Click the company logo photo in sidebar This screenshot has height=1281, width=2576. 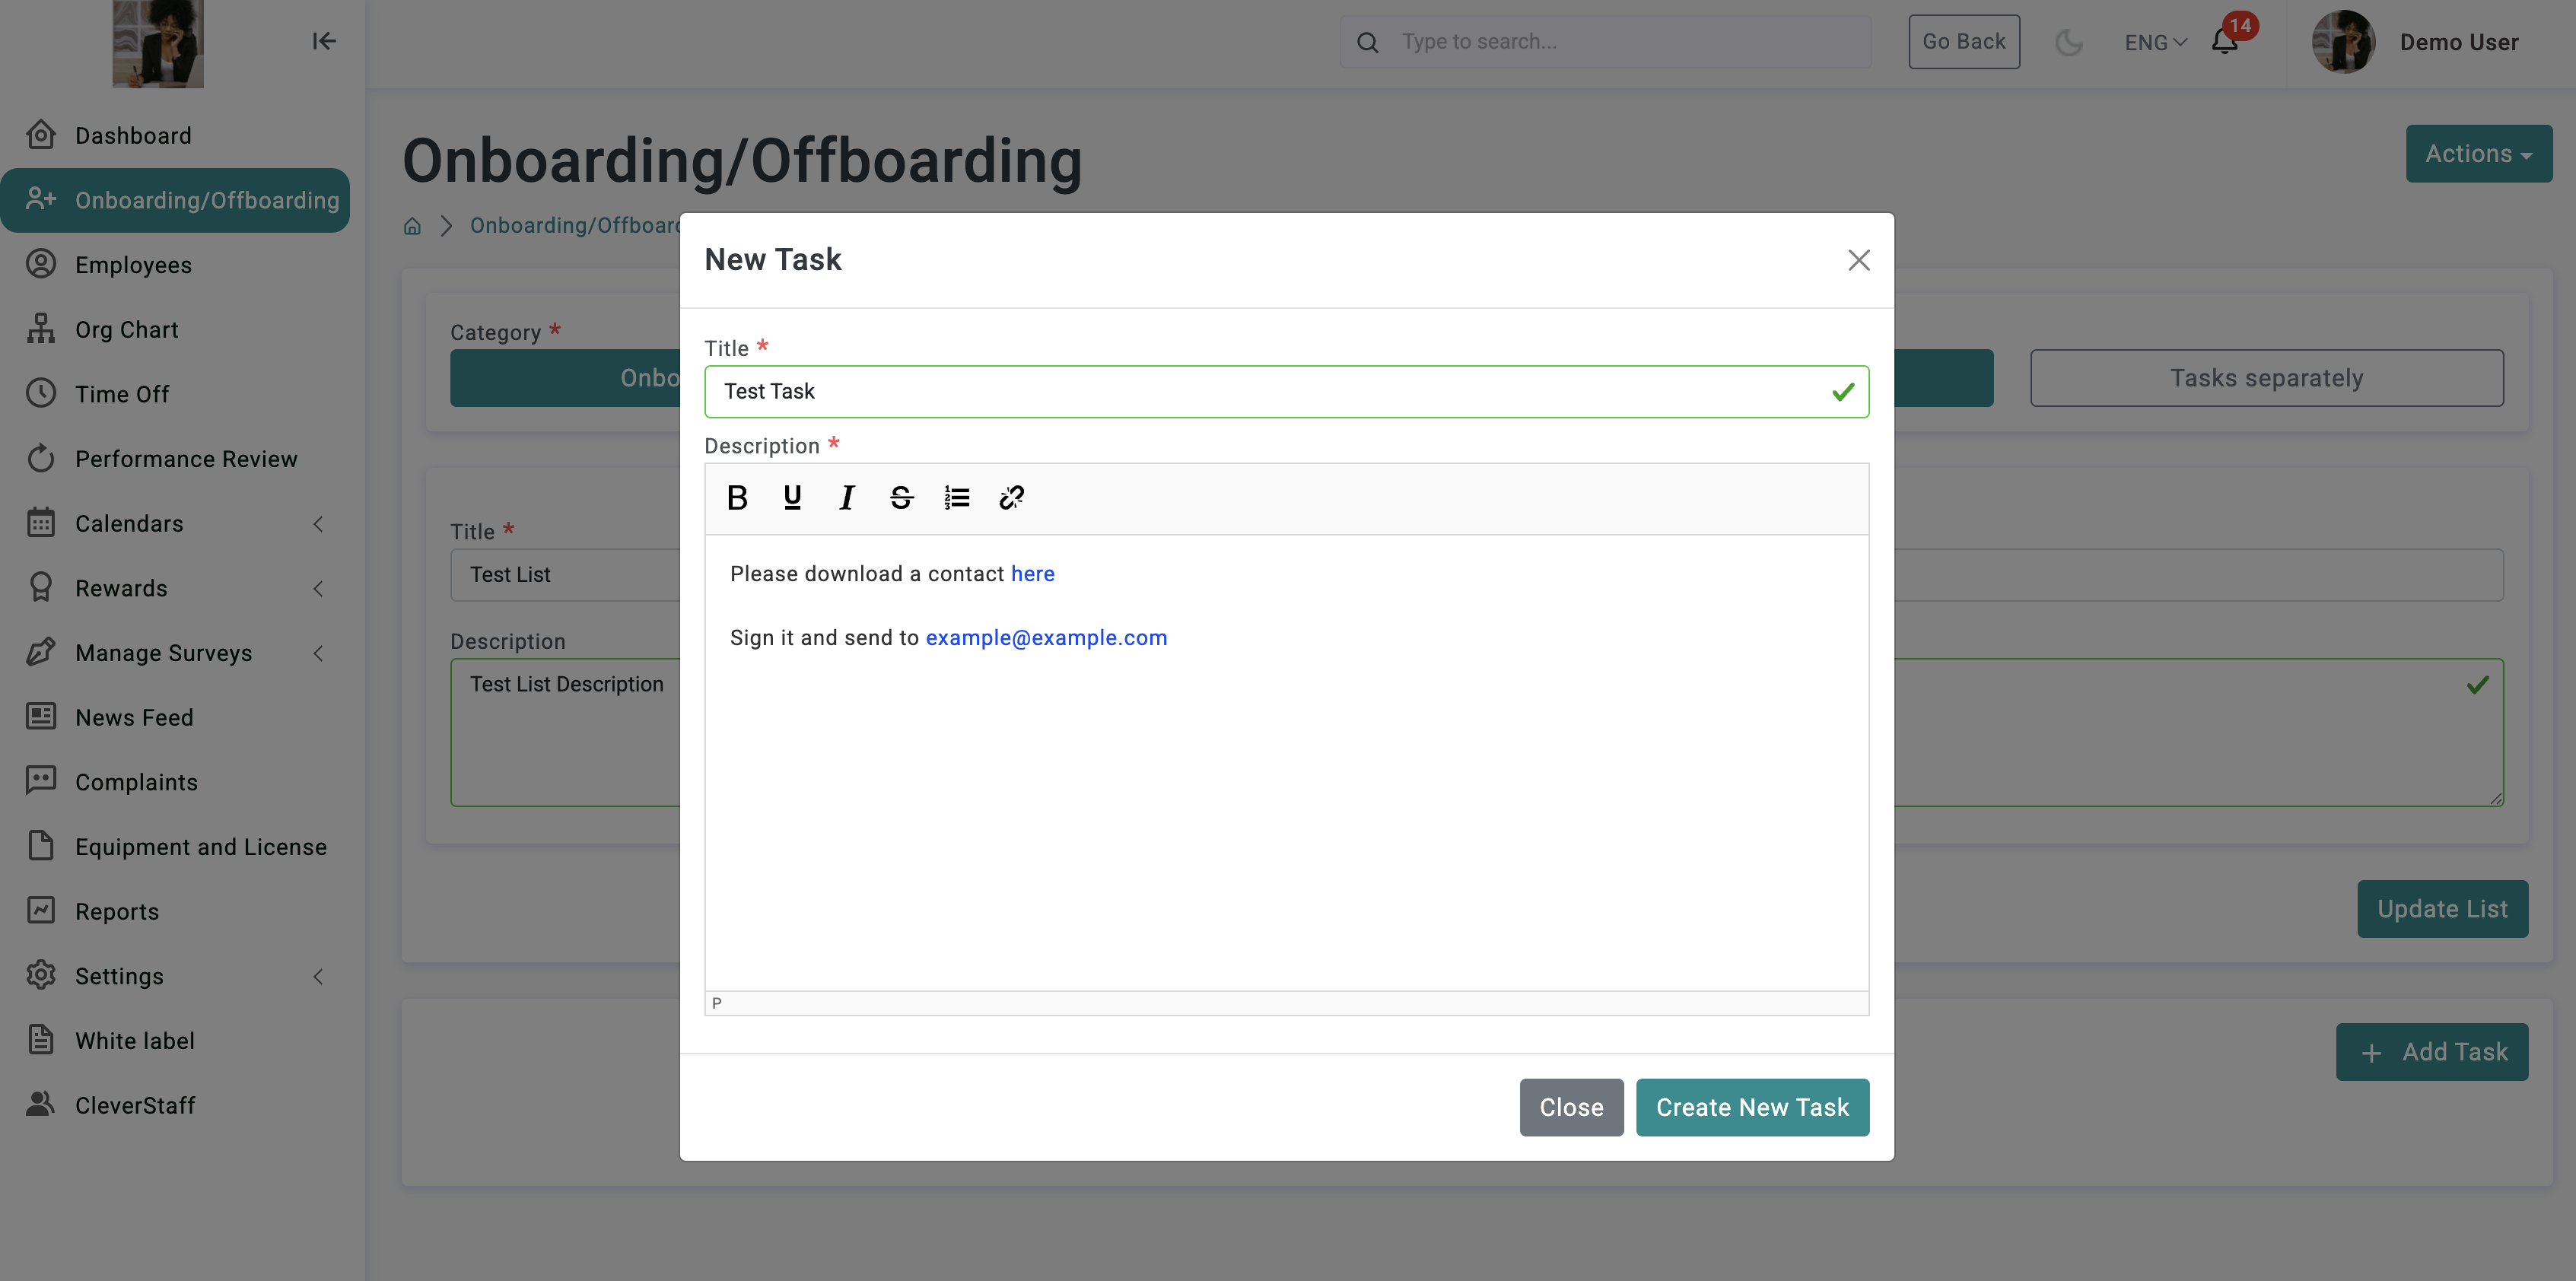click(158, 43)
